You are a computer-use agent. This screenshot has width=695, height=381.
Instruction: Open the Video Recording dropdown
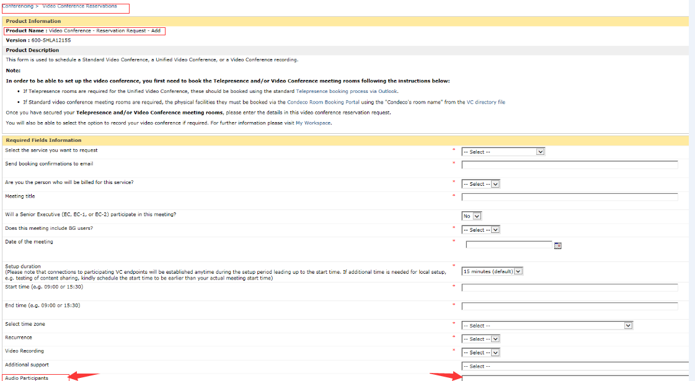(x=480, y=353)
